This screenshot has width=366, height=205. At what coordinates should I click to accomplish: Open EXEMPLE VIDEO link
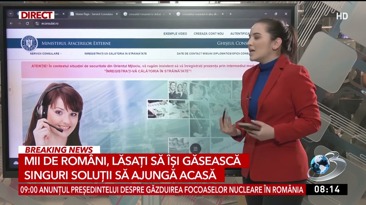pyautogui.click(x=175, y=34)
